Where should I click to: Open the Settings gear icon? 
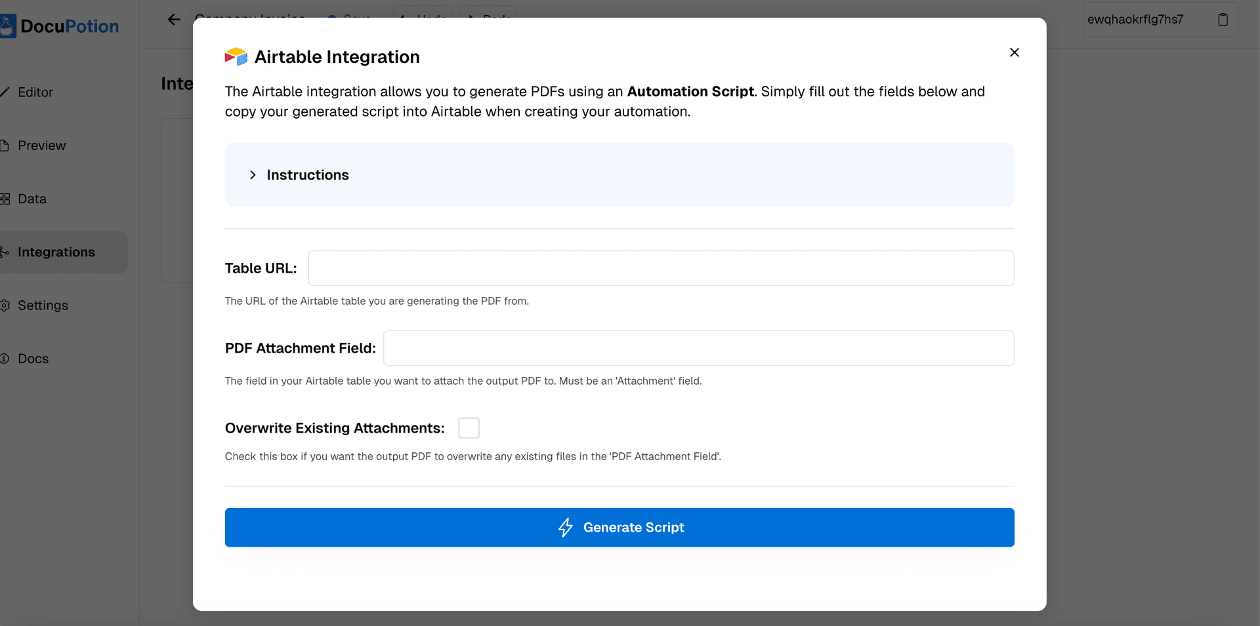(x=5, y=305)
